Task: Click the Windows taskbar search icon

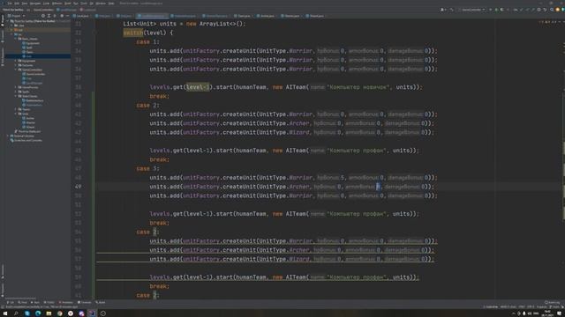Action: pyautogui.click(x=16, y=313)
